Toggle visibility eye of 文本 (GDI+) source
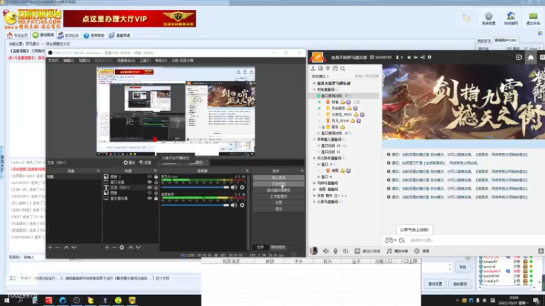This screenshot has height=306, width=545. pos(149,188)
